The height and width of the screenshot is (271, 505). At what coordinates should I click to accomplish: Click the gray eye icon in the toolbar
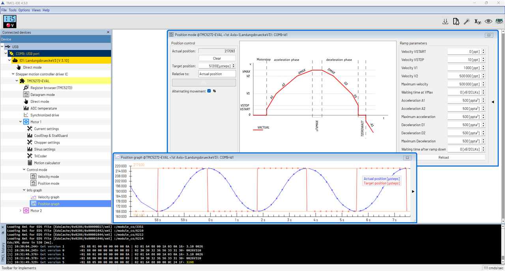coord(488,22)
